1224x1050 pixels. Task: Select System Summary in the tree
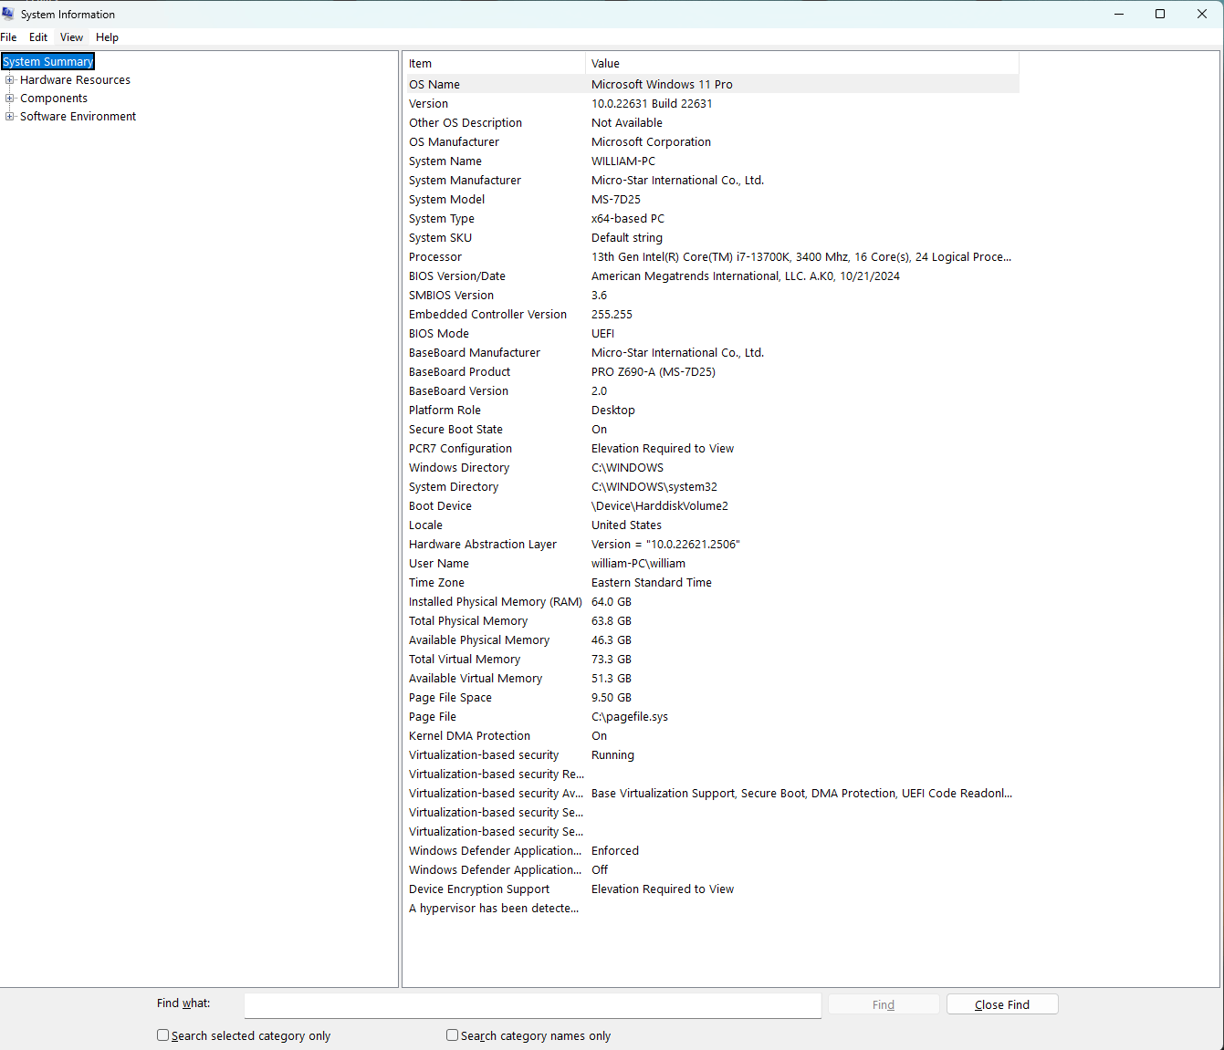coord(48,62)
